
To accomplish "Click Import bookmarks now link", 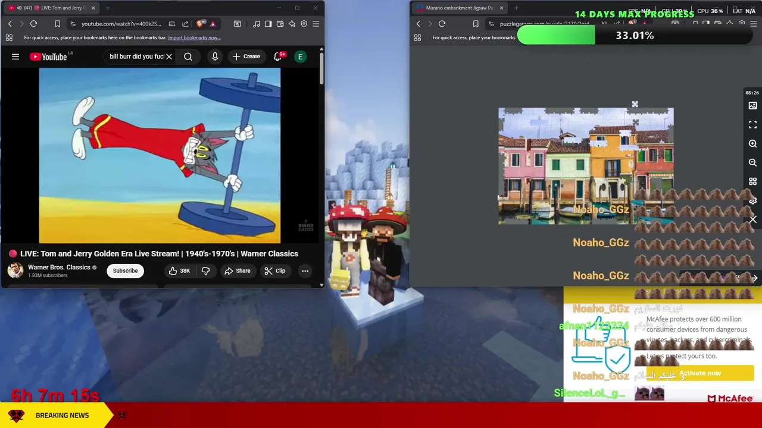I will pyautogui.click(x=194, y=37).
